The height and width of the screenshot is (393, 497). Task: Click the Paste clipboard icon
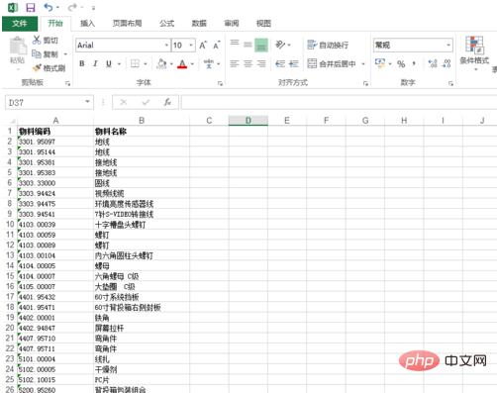18,47
